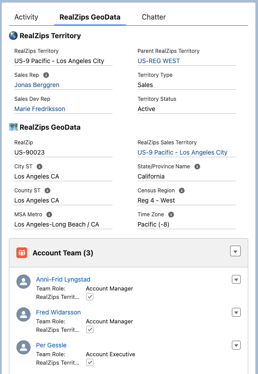
Task: Click the City ST value Los Angeles CA
Action: pyautogui.click(x=37, y=176)
